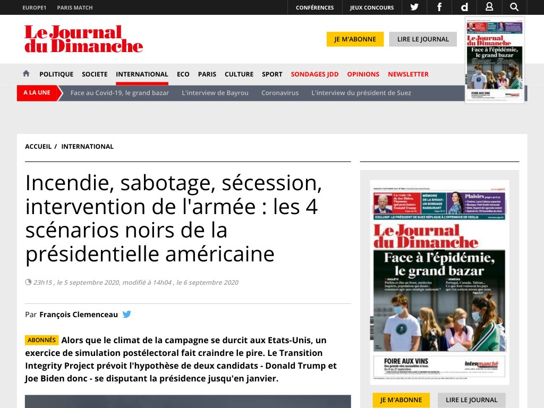Open the Dailymotion icon in top bar

(x=464, y=7)
